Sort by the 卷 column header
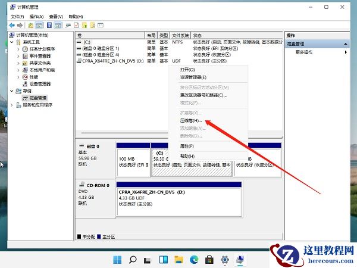Image resolution: width=357 pixels, height=268 pixels. tap(110, 35)
